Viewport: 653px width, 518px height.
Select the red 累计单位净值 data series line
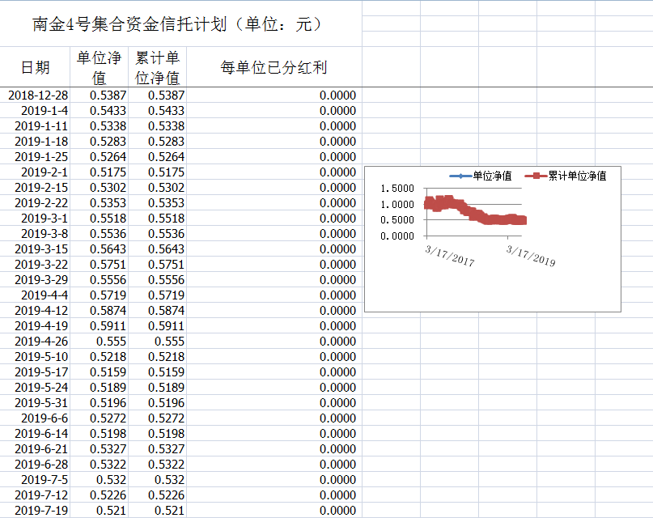pos(475,210)
